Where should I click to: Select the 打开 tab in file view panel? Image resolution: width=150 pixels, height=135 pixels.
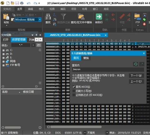coord(6,40)
